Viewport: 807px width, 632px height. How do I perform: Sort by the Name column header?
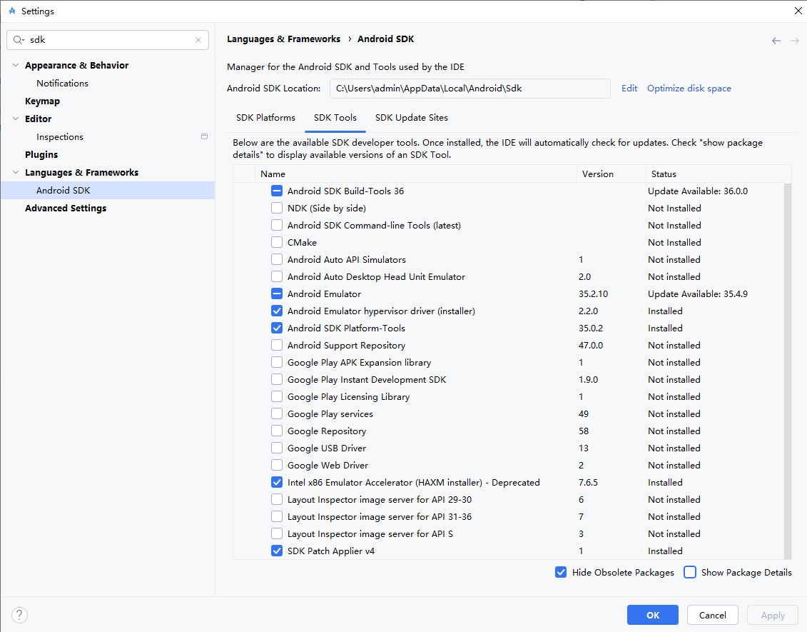pos(416,174)
